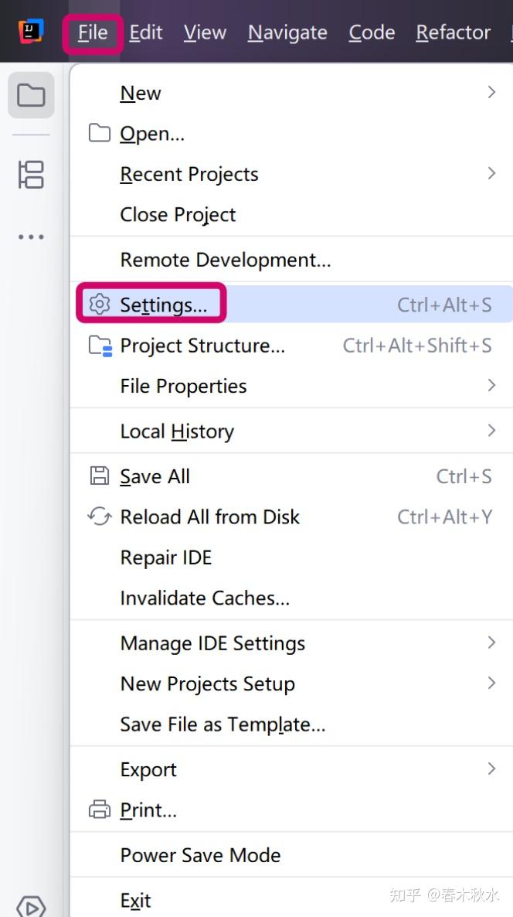This screenshot has width=513, height=917.
Task: Open the Navigate menu
Action: (x=287, y=32)
